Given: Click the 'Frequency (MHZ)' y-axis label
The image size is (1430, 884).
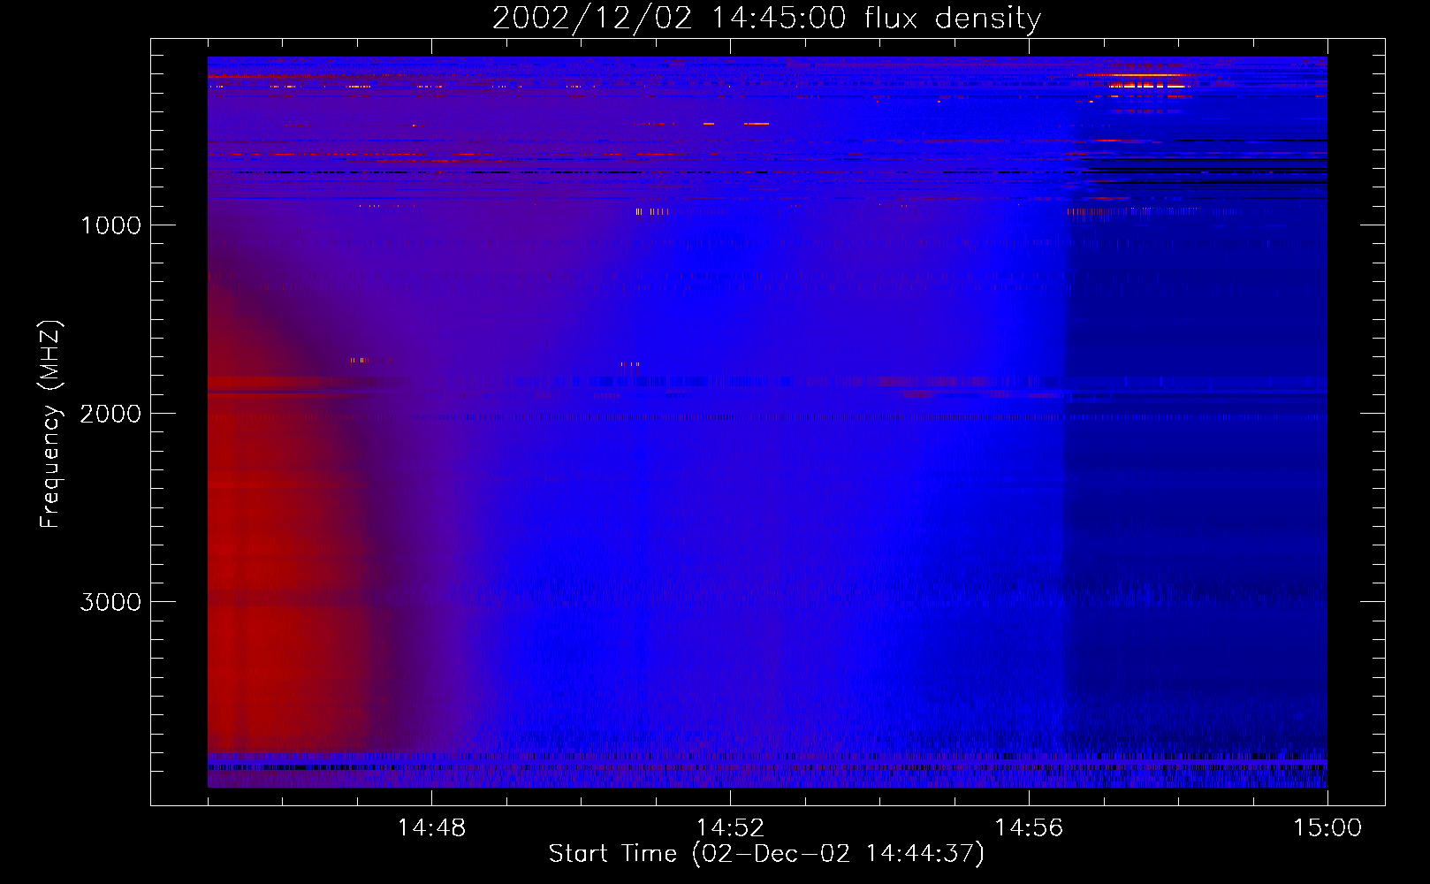Looking at the screenshot, I should point(50,424).
